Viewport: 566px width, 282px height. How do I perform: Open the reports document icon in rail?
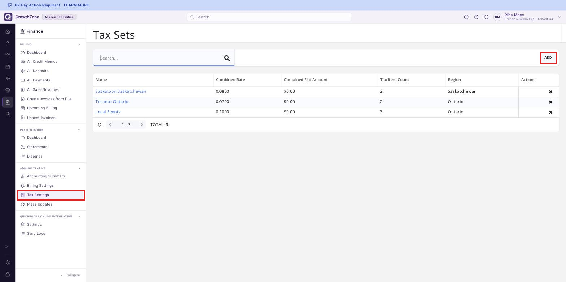click(x=8, y=114)
